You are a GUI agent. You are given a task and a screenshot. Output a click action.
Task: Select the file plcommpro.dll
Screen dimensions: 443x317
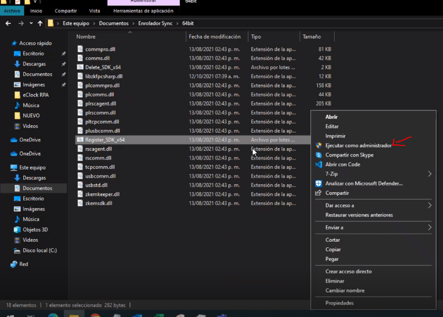[102, 85]
